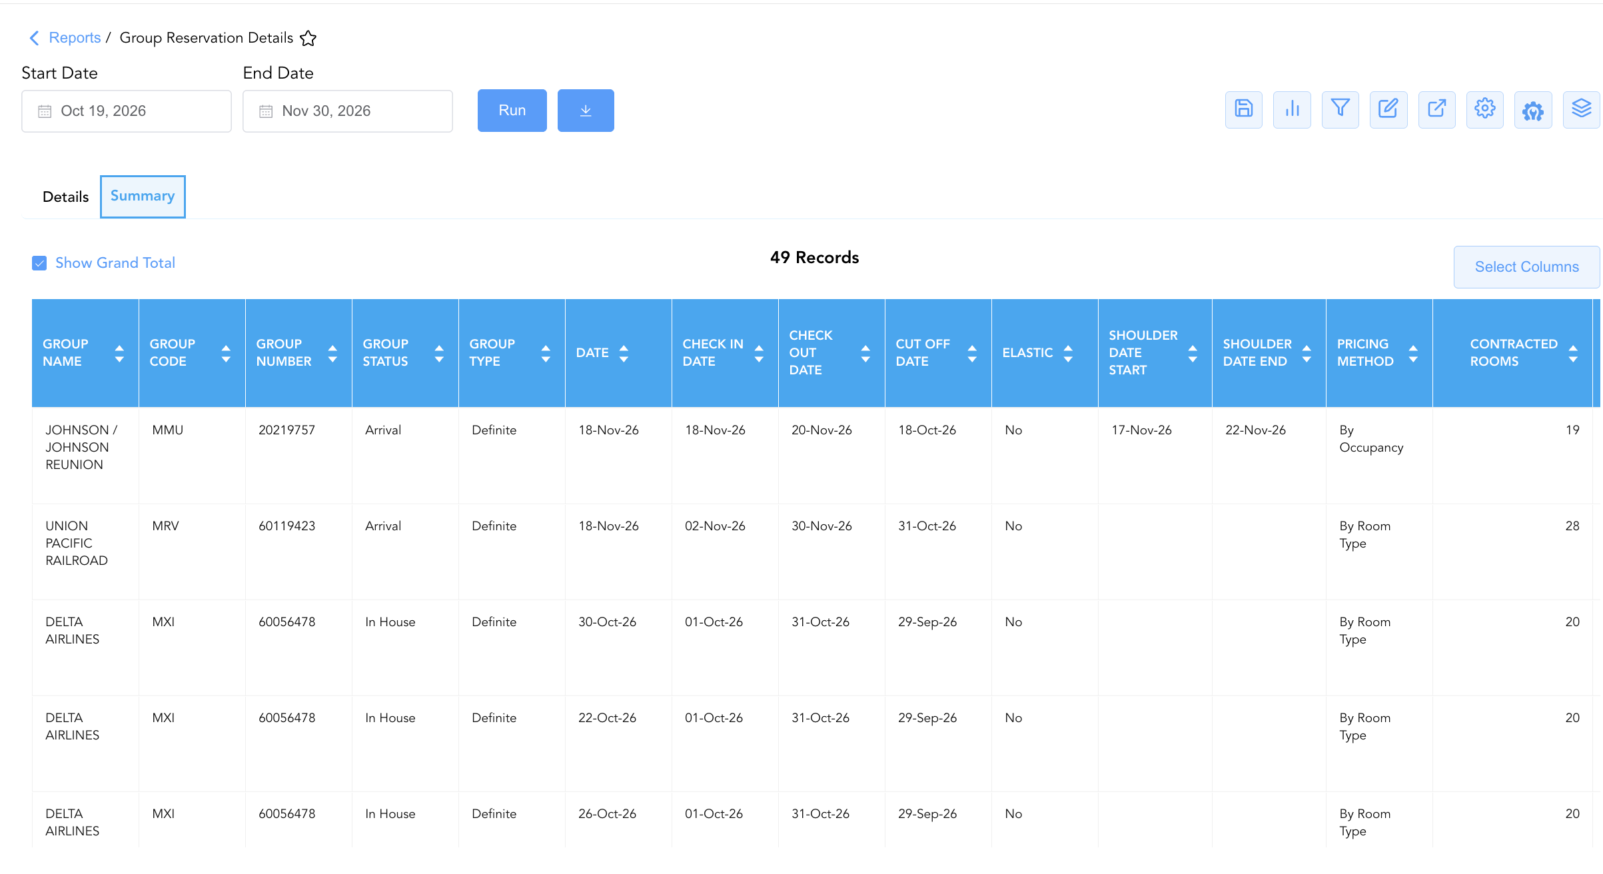The image size is (1603, 874).
Task: Select the Summary tab
Action: pos(143,197)
